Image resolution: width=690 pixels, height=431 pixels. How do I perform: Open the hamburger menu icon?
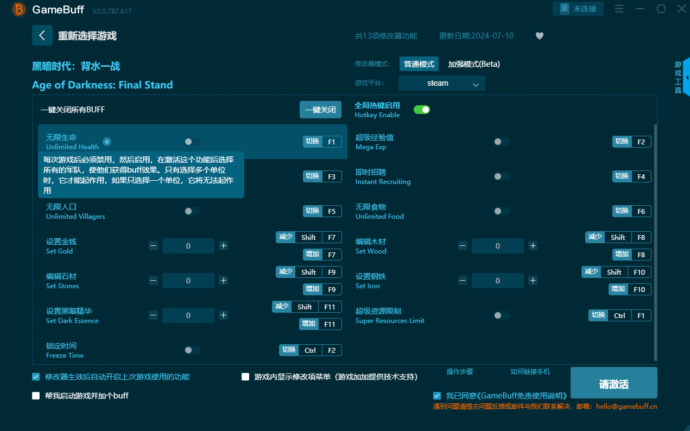tap(619, 9)
